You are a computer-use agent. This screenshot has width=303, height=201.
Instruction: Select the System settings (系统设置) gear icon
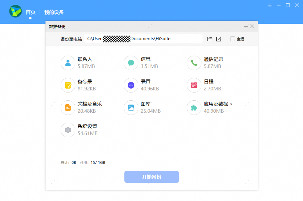point(68,130)
